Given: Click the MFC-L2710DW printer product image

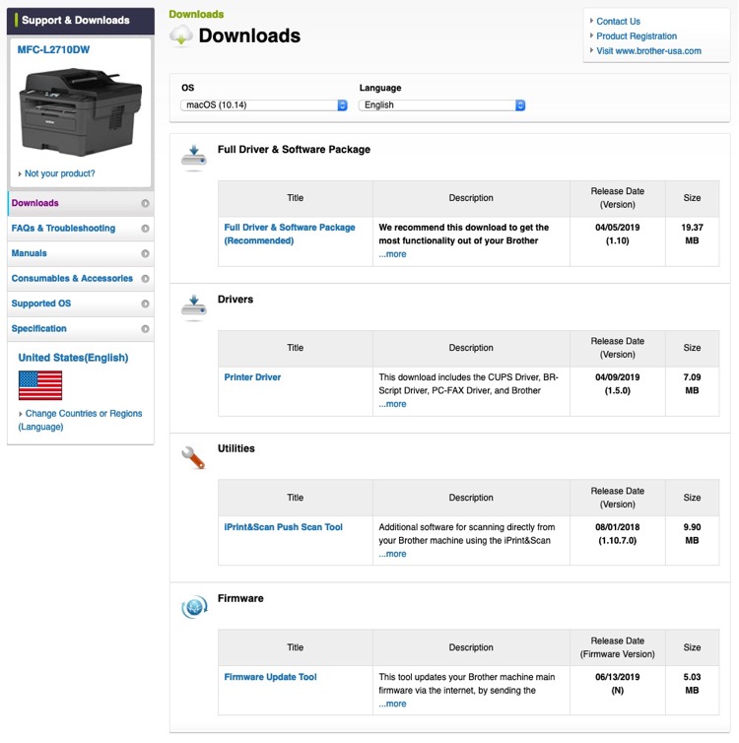Looking at the screenshot, I should (x=81, y=111).
